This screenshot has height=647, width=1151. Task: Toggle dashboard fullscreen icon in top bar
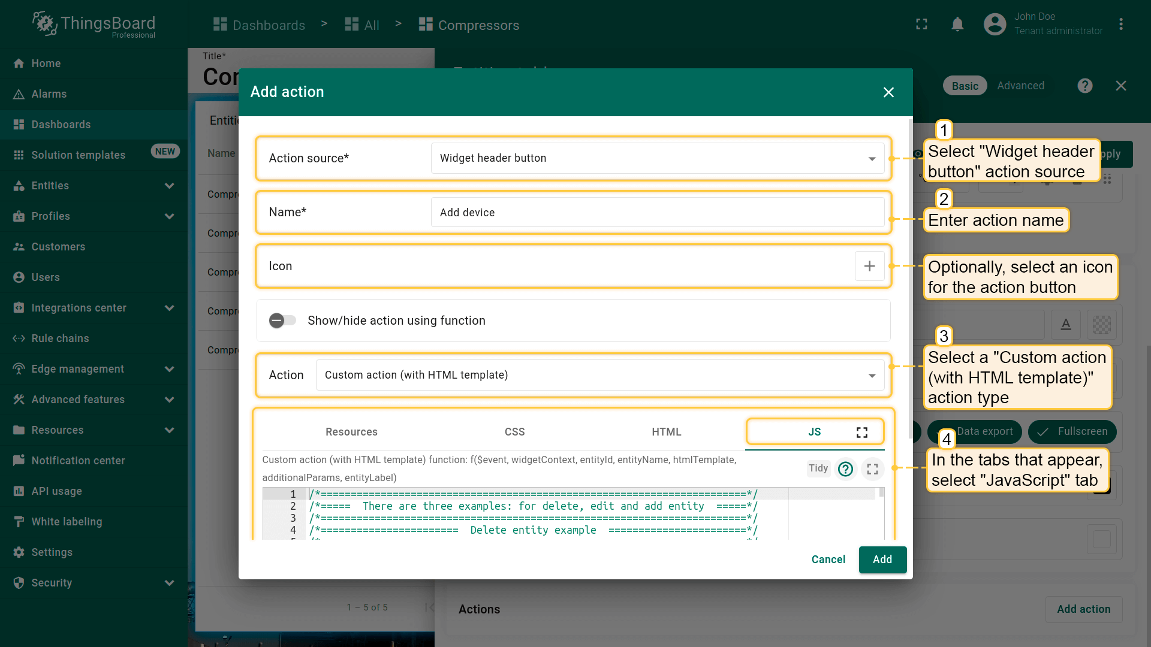(x=921, y=25)
